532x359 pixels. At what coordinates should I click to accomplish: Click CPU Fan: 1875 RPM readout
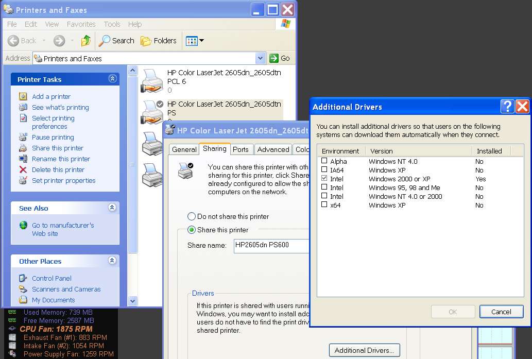[x=56, y=329]
